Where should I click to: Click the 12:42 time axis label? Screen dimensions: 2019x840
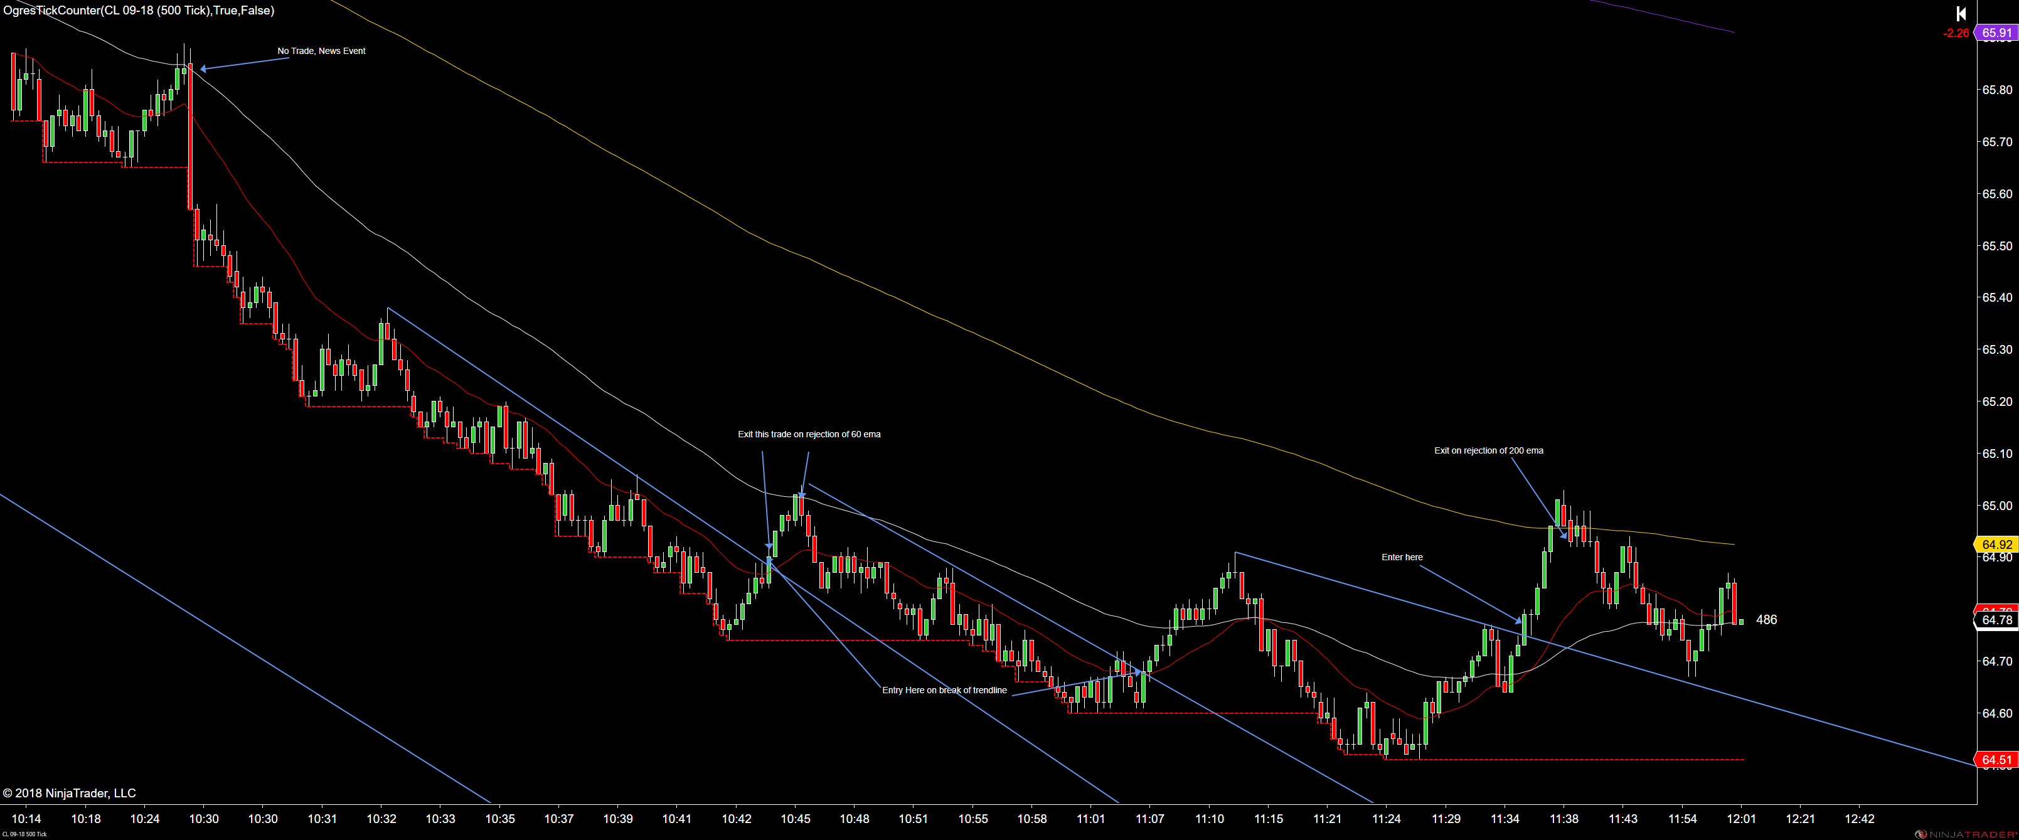1860,819
